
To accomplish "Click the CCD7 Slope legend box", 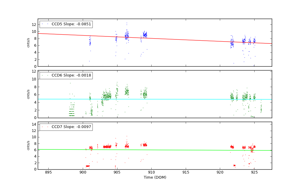I will tap(66, 127).
